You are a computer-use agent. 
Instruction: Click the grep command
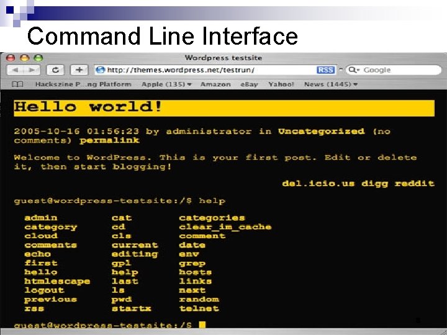click(x=192, y=263)
